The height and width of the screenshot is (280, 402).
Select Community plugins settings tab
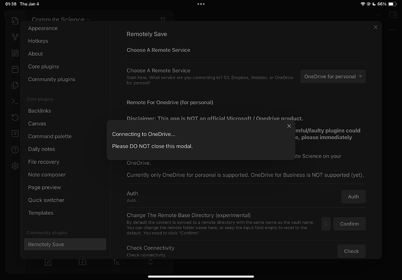(51, 79)
